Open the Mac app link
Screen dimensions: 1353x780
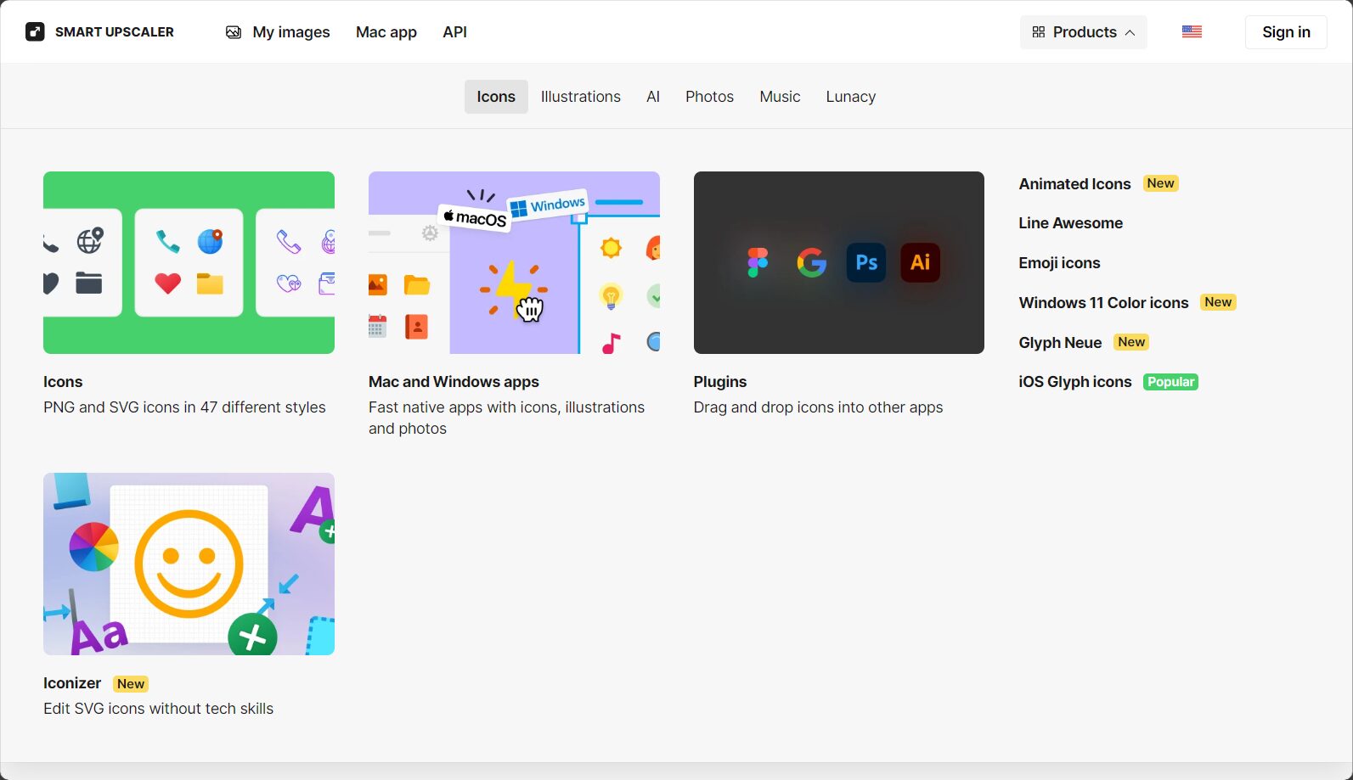click(x=386, y=32)
